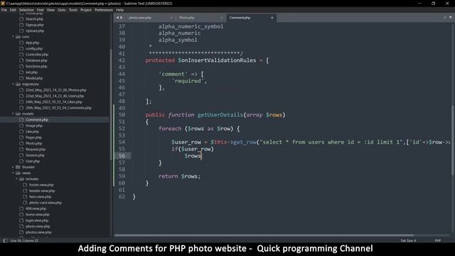
Task: Open footer.view.php in includes
Action: [41, 185]
